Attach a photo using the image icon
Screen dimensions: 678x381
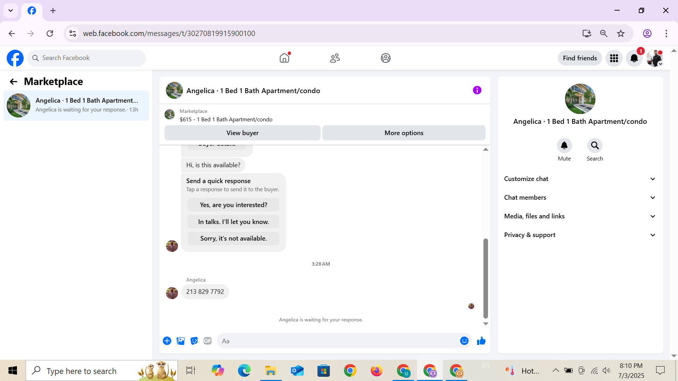(180, 341)
